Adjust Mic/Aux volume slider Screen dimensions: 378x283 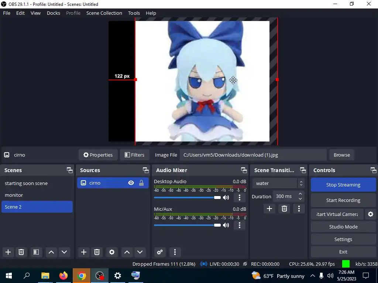point(187,225)
